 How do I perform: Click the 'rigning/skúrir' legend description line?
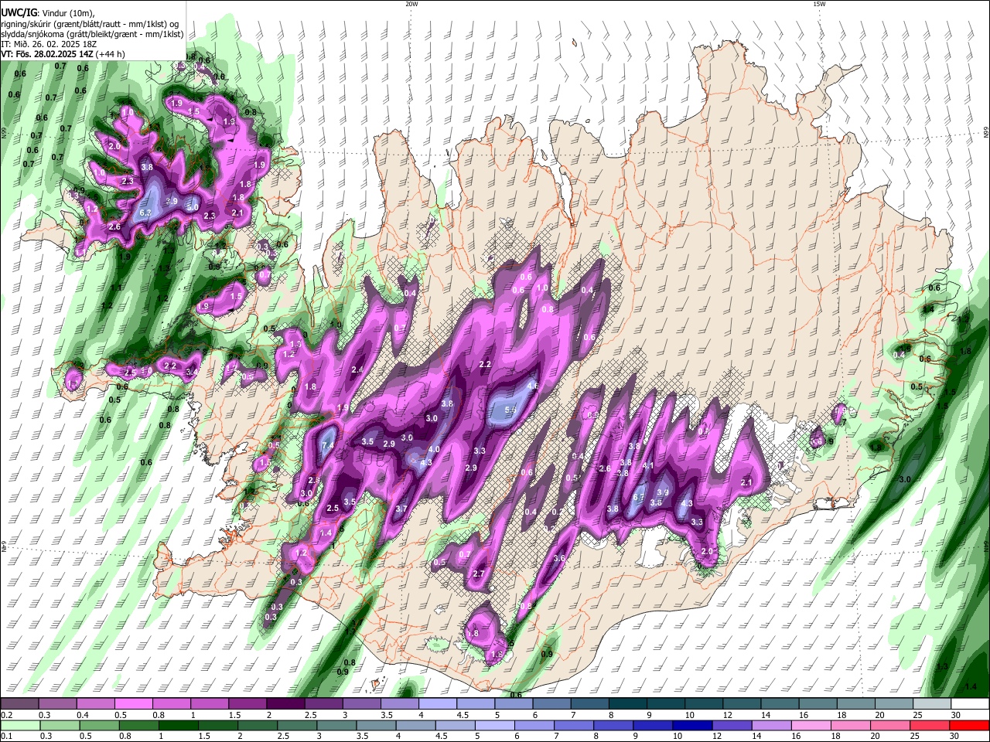(x=90, y=24)
